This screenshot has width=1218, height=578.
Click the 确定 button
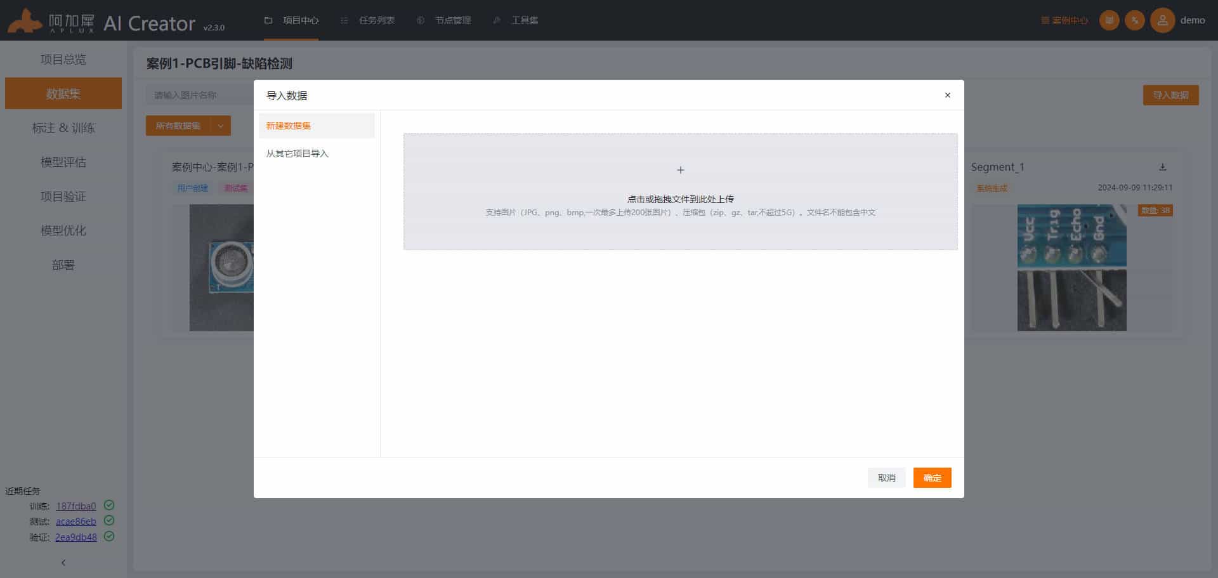click(x=932, y=478)
